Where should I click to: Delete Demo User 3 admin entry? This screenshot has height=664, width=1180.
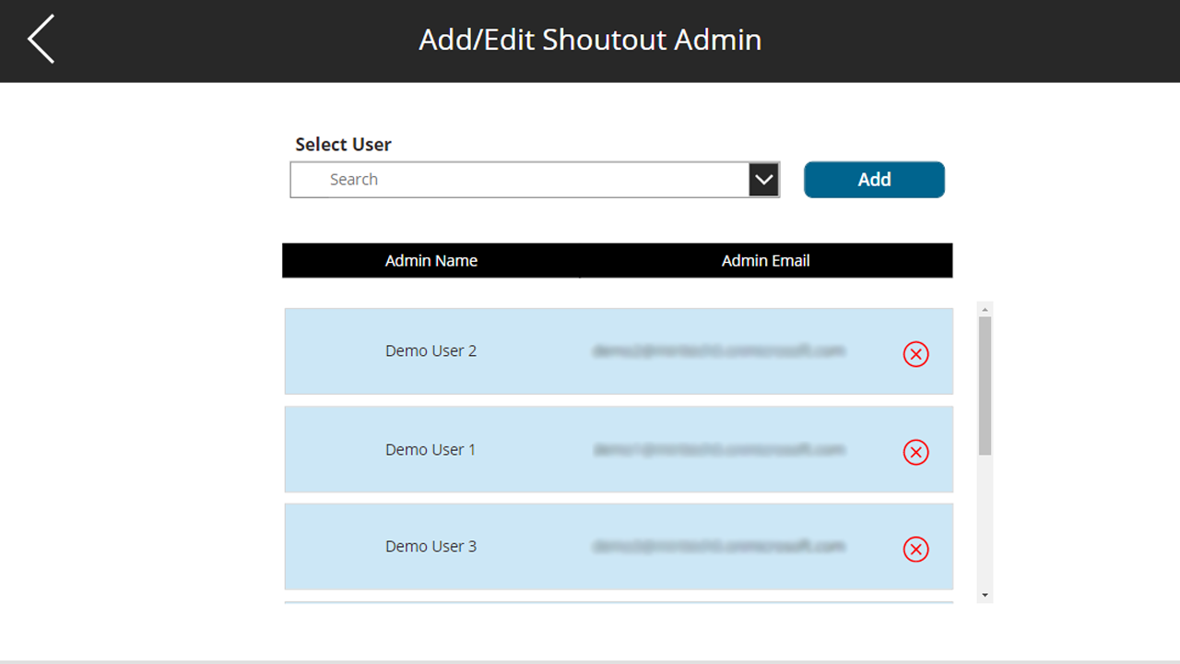[x=915, y=550]
